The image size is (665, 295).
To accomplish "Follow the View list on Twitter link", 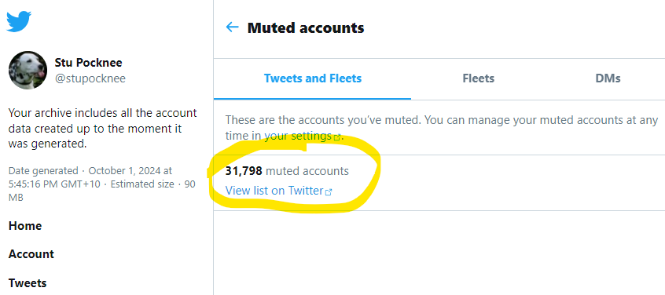I will click(274, 191).
